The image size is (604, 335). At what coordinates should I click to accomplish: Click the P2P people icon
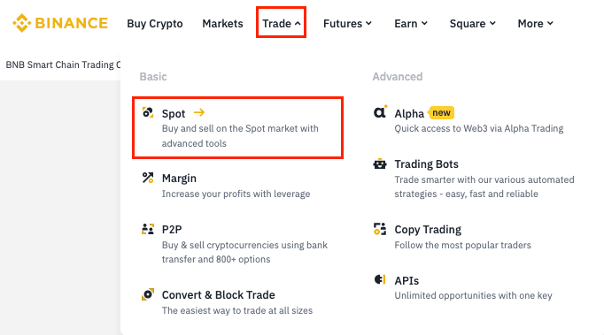(x=148, y=229)
